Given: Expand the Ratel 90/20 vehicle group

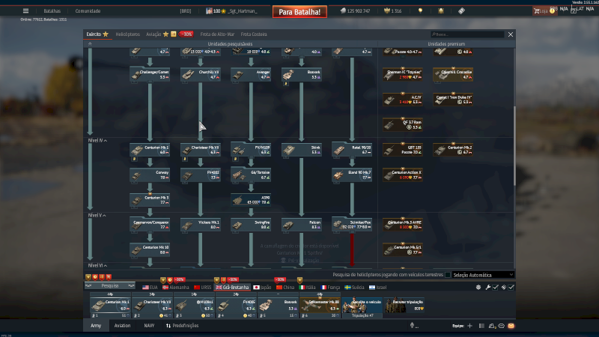Looking at the screenshot, I should [351, 149].
